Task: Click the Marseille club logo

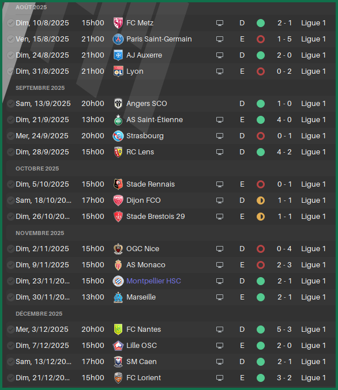Action: (118, 297)
